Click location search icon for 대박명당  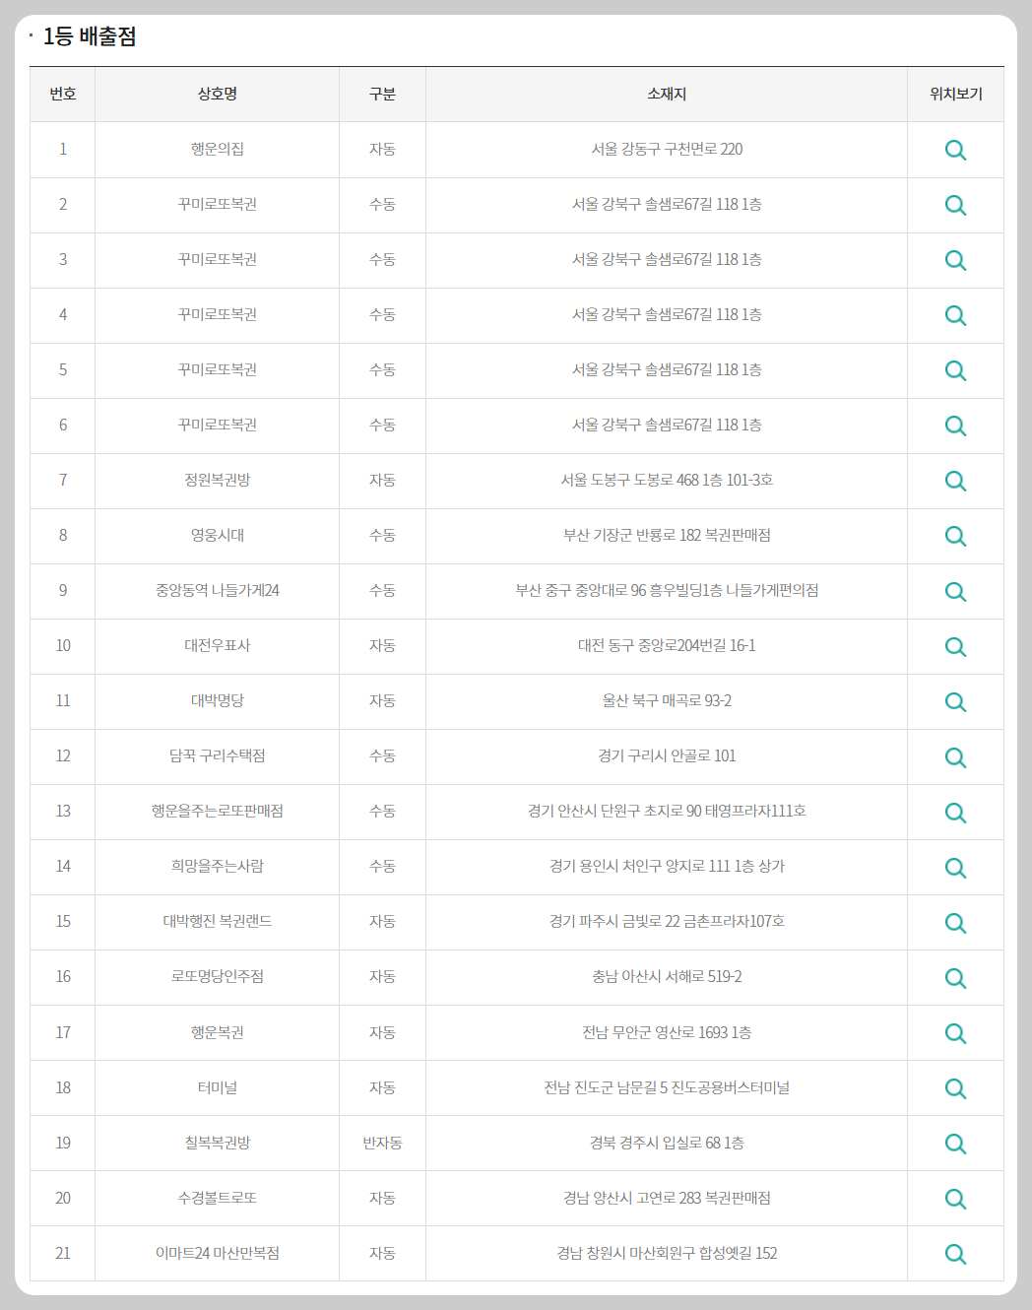click(954, 701)
